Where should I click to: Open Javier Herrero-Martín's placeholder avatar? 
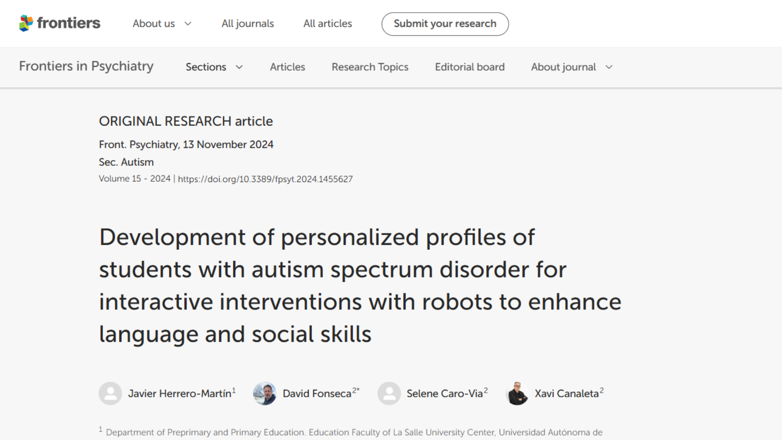pyautogui.click(x=110, y=393)
